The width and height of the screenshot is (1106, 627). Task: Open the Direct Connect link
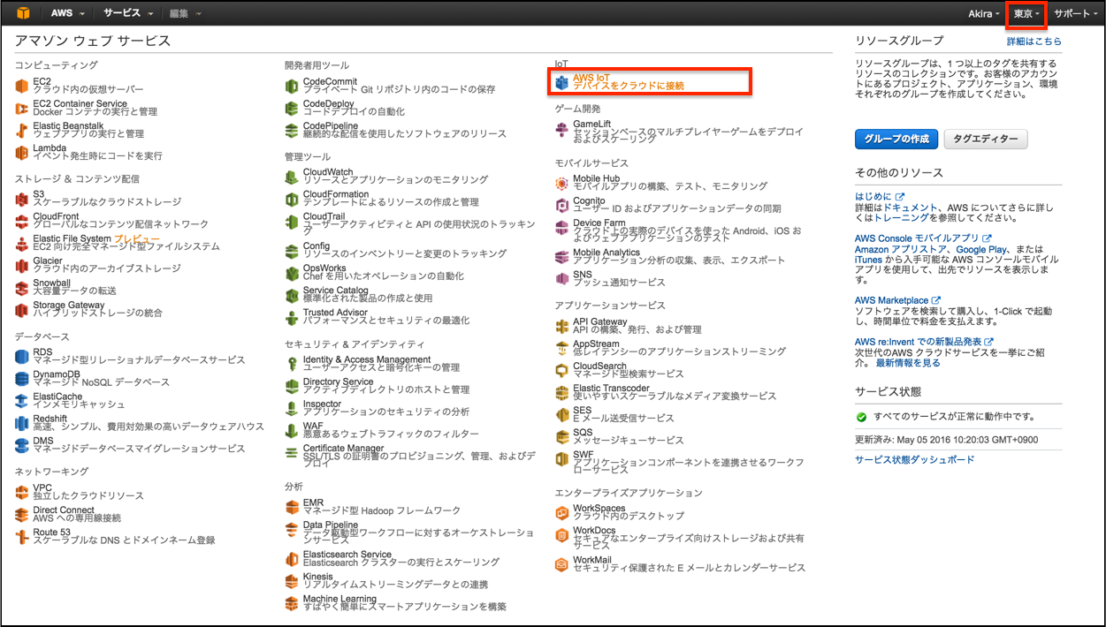point(64,510)
